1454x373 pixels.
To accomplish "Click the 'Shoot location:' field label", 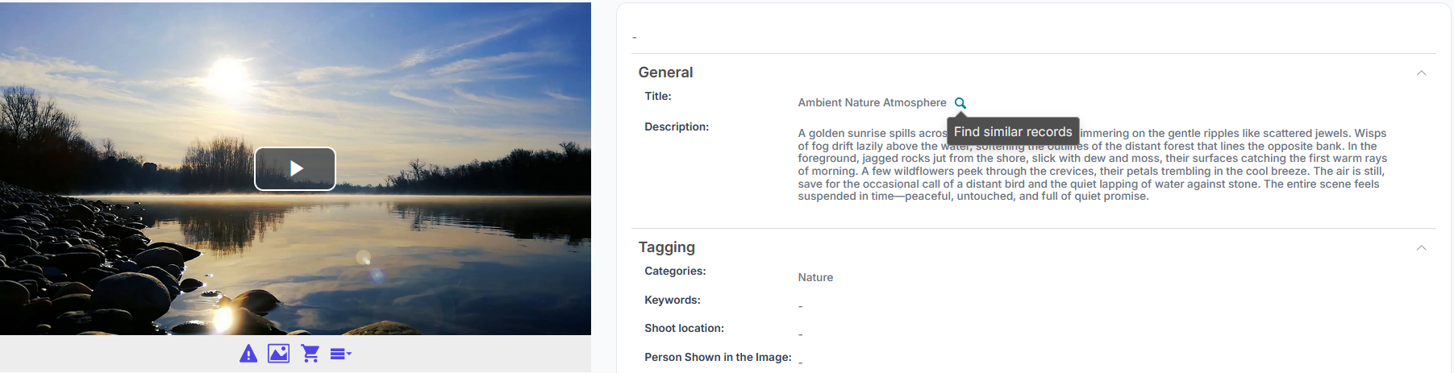I will point(684,329).
